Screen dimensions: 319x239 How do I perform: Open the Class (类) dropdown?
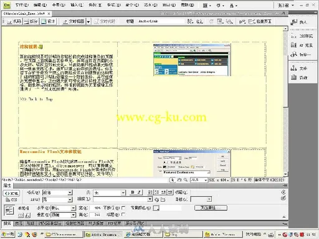(110, 193)
